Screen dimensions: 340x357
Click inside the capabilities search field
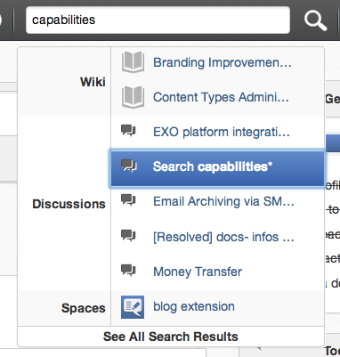(158, 20)
